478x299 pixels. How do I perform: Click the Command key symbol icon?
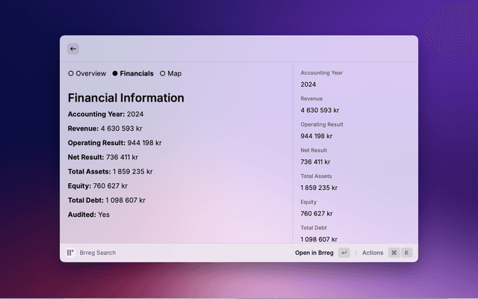pos(394,253)
